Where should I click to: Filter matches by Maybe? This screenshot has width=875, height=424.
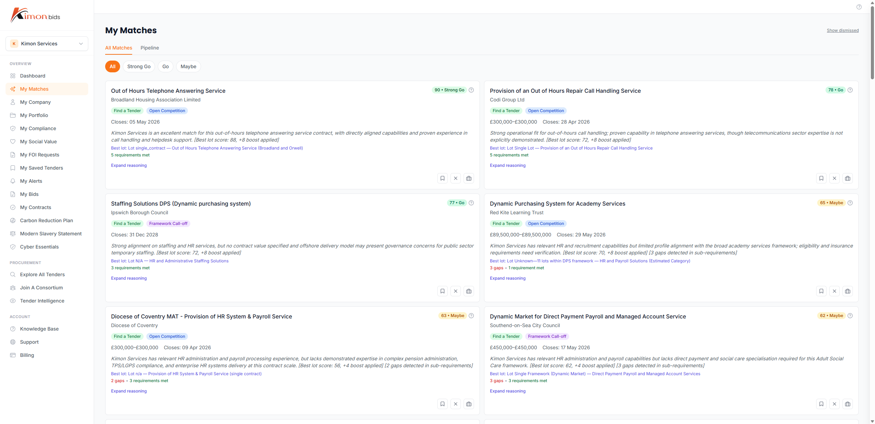click(188, 66)
